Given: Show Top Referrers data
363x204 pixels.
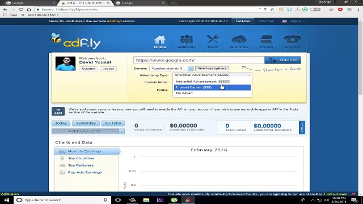Looking at the screenshot, I should point(81,165).
